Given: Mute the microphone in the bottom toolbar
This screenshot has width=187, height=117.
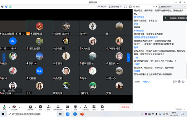Looking at the screenshot, I should 4,108.
